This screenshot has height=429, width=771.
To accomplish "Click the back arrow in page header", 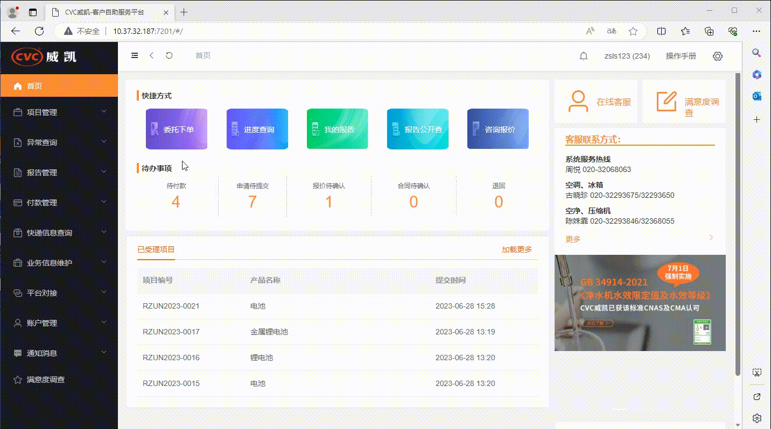I will click(x=152, y=55).
